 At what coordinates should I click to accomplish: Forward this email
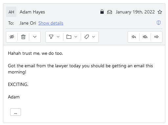pos(157,37)
